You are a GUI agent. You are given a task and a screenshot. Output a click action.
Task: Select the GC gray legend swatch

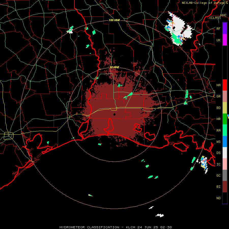click(225, 175)
